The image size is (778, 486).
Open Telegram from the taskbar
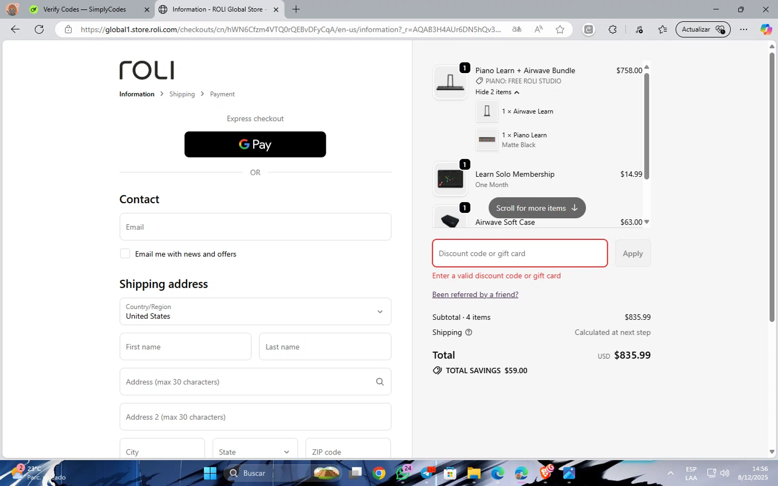pos(427,473)
